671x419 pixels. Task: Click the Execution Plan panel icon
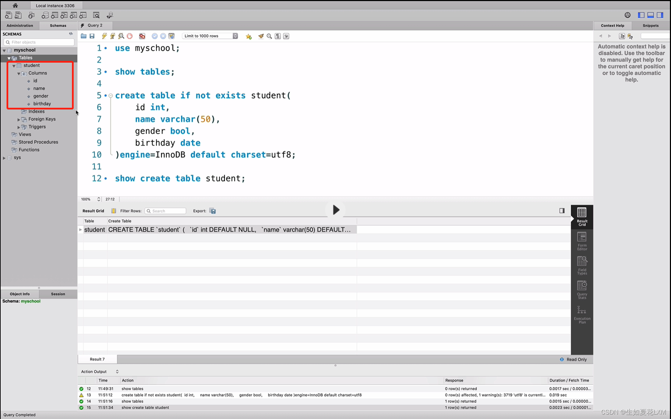click(582, 315)
